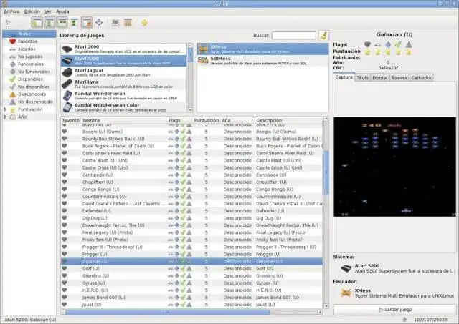Image resolution: width=459 pixels, height=324 pixels.
Task: Toggle the layout button with orange pane highlighted
Action: [x=87, y=22]
